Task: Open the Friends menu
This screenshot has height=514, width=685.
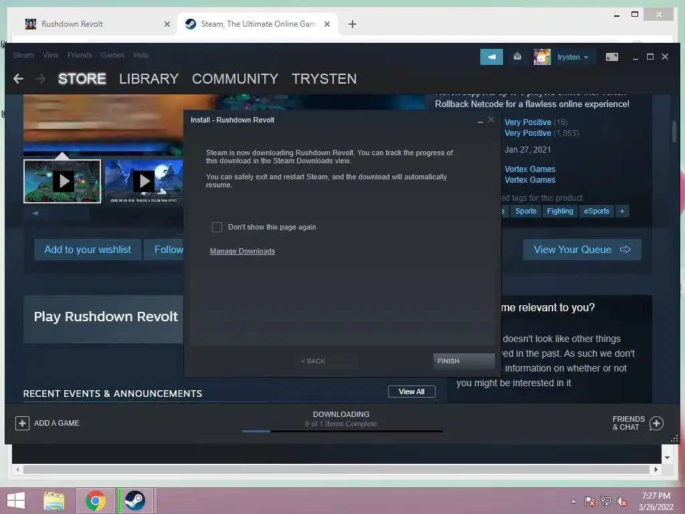Action: pyautogui.click(x=80, y=55)
